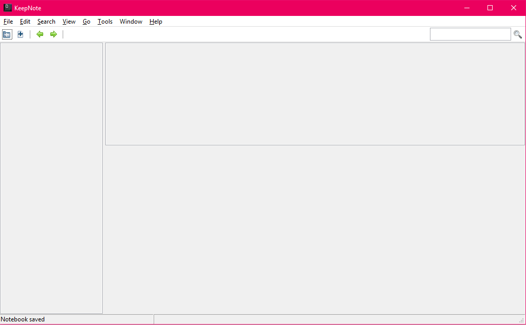This screenshot has width=526, height=325.
Task: Go back using the green left arrow
Action: tap(40, 34)
